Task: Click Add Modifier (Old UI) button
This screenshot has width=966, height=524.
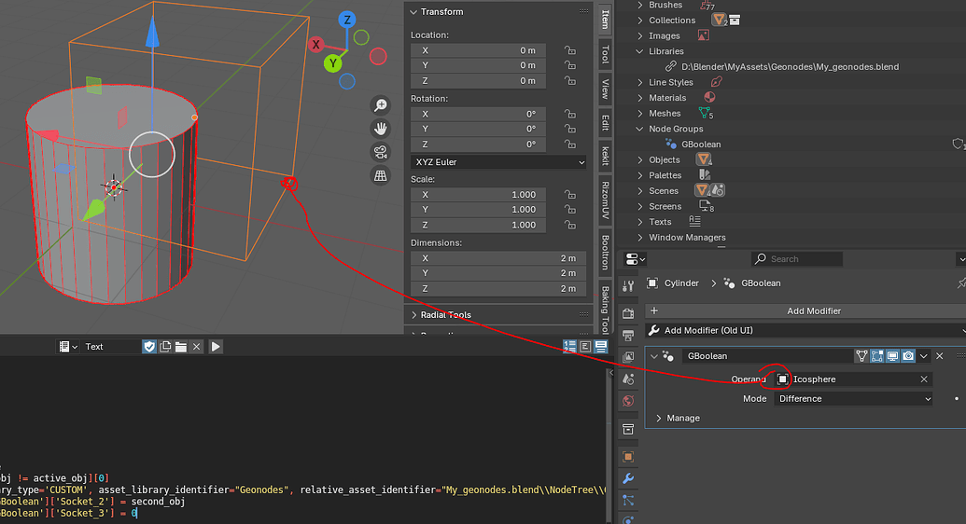Action: click(x=805, y=331)
